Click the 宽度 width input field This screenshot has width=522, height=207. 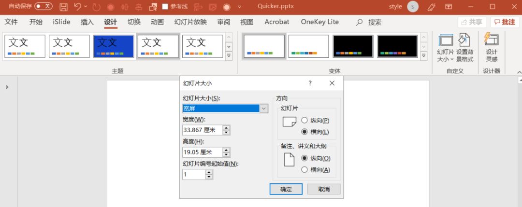[x=203, y=130]
